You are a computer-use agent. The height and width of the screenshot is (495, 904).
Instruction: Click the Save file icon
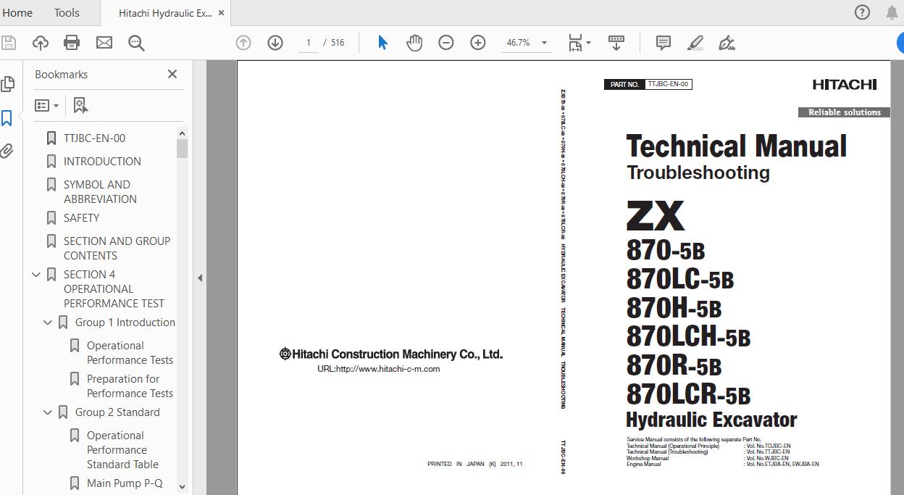(x=8, y=43)
